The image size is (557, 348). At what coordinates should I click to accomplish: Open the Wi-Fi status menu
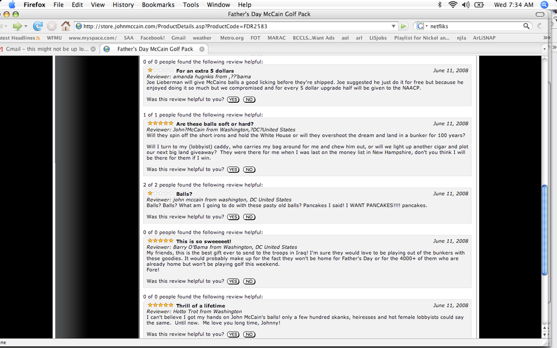tap(453, 4)
